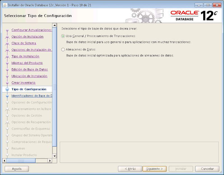
Task: Minimize the installer window
Action: tap(199, 5)
